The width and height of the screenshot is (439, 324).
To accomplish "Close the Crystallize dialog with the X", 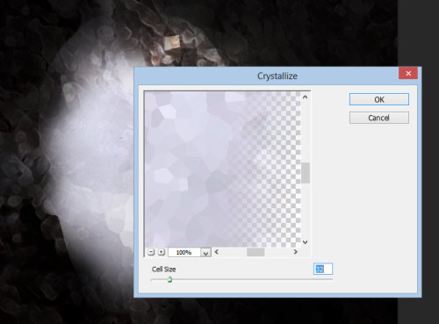I will click(408, 73).
